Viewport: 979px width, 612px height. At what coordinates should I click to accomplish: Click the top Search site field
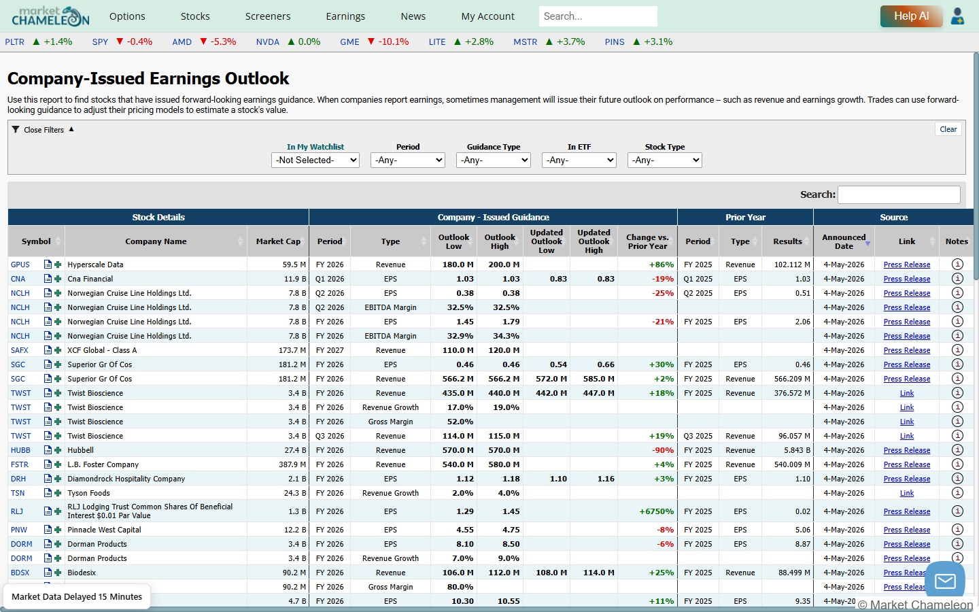pyautogui.click(x=598, y=16)
